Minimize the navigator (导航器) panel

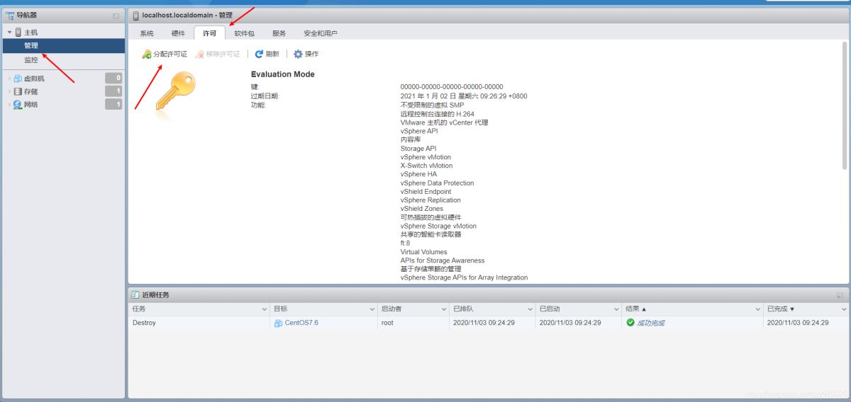[x=116, y=16]
